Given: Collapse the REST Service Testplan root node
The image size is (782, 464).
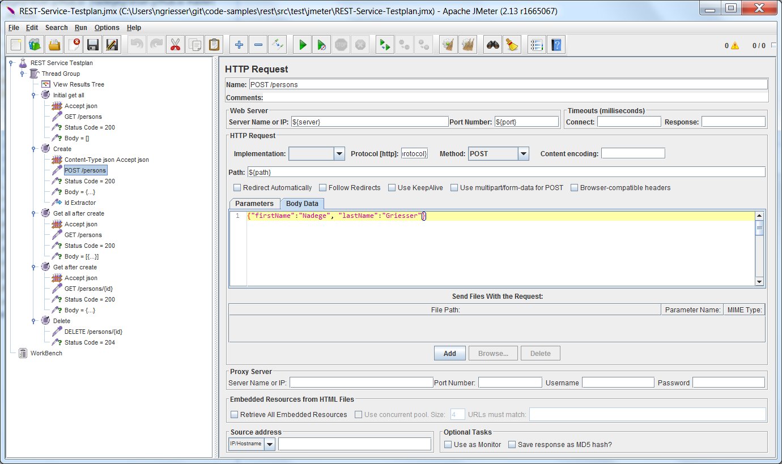Looking at the screenshot, I should pos(11,63).
